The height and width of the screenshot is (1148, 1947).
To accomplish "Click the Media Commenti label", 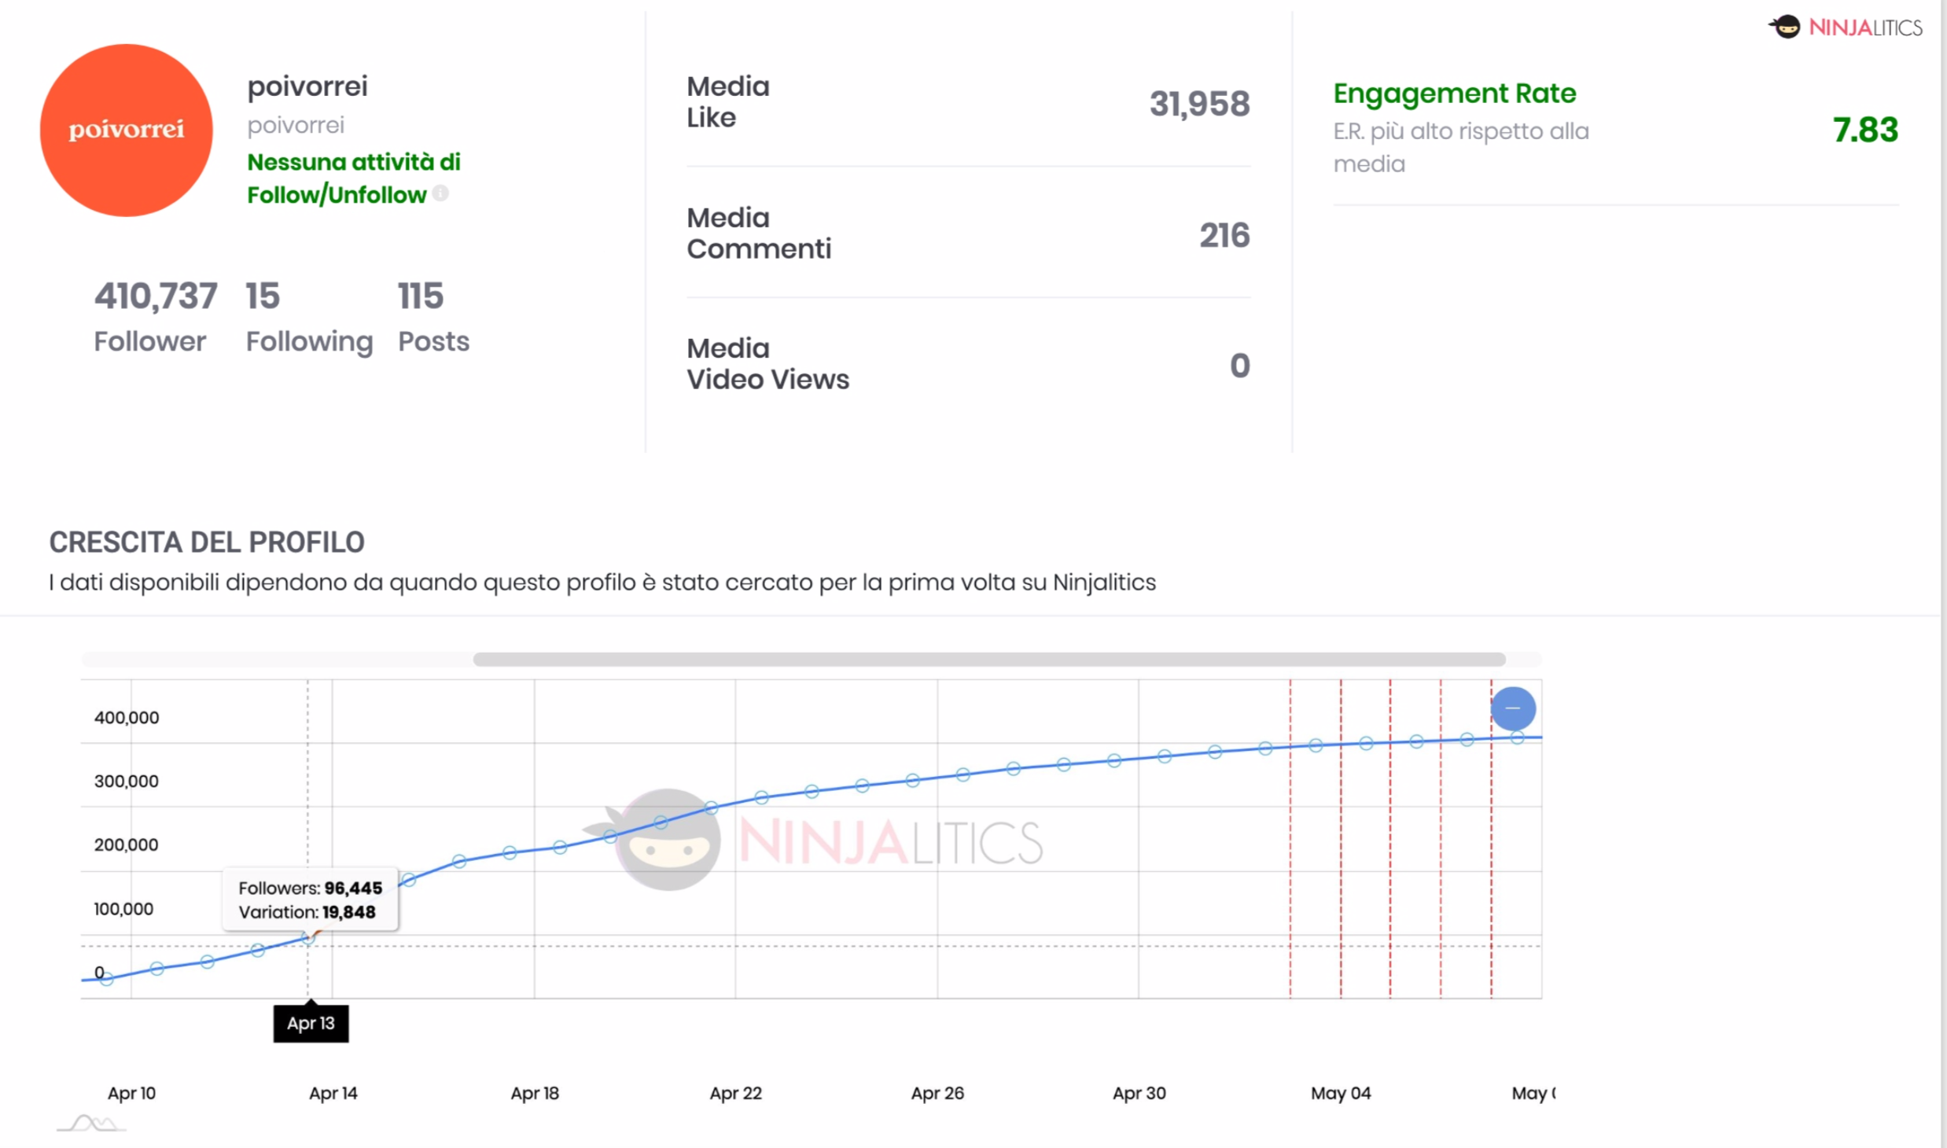I will [x=759, y=233].
